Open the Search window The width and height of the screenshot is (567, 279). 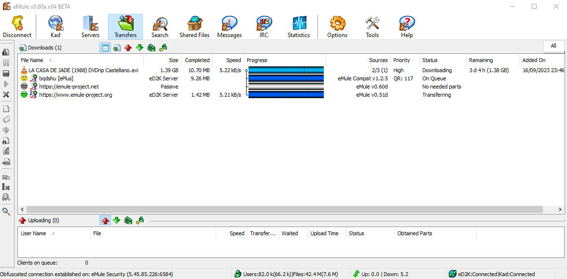tap(160, 27)
